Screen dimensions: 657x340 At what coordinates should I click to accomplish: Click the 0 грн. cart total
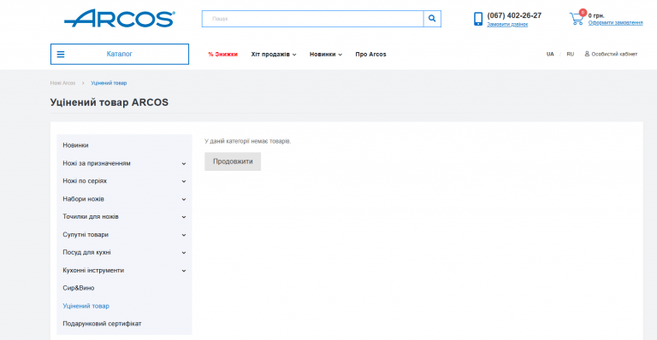[596, 16]
